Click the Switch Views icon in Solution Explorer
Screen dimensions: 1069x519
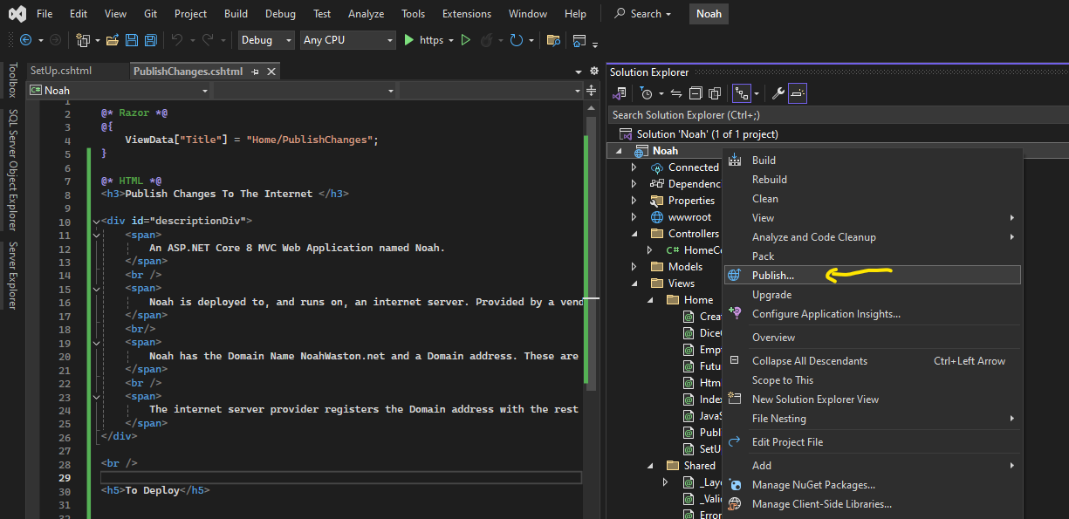click(620, 93)
